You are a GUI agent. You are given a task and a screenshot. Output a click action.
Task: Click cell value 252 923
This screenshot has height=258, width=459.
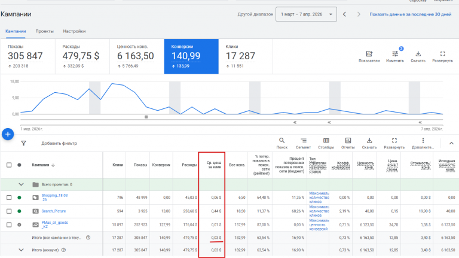(140, 225)
